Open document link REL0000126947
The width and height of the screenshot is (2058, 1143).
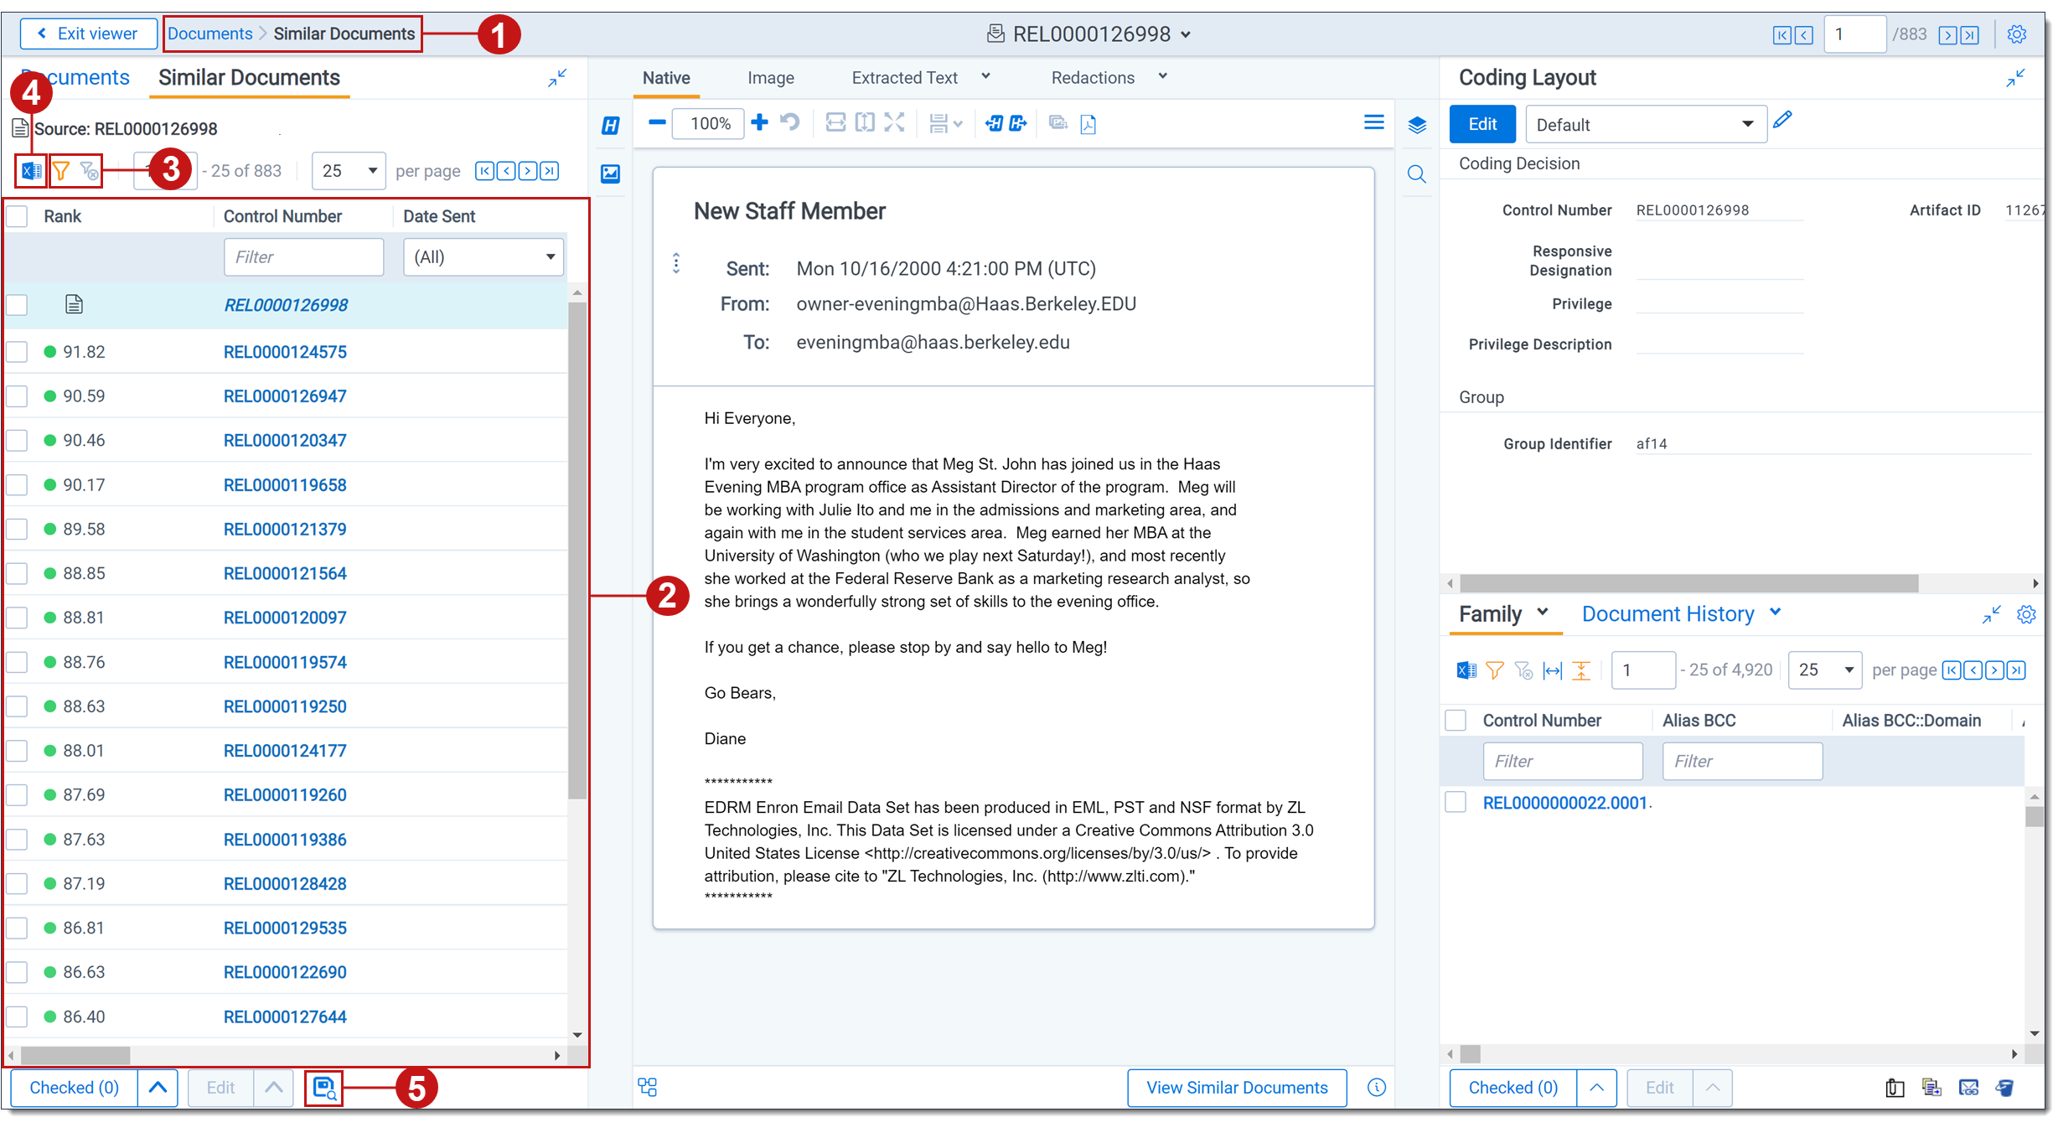[285, 396]
